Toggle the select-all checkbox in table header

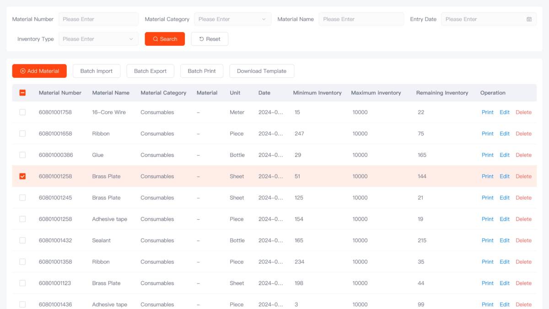22,92
